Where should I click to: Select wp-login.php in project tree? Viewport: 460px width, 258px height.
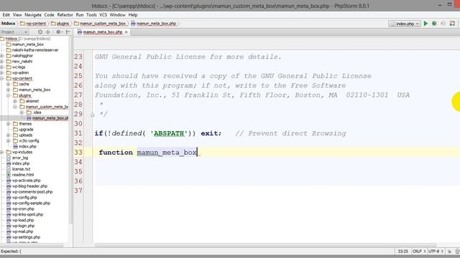pyautogui.click(x=23, y=226)
